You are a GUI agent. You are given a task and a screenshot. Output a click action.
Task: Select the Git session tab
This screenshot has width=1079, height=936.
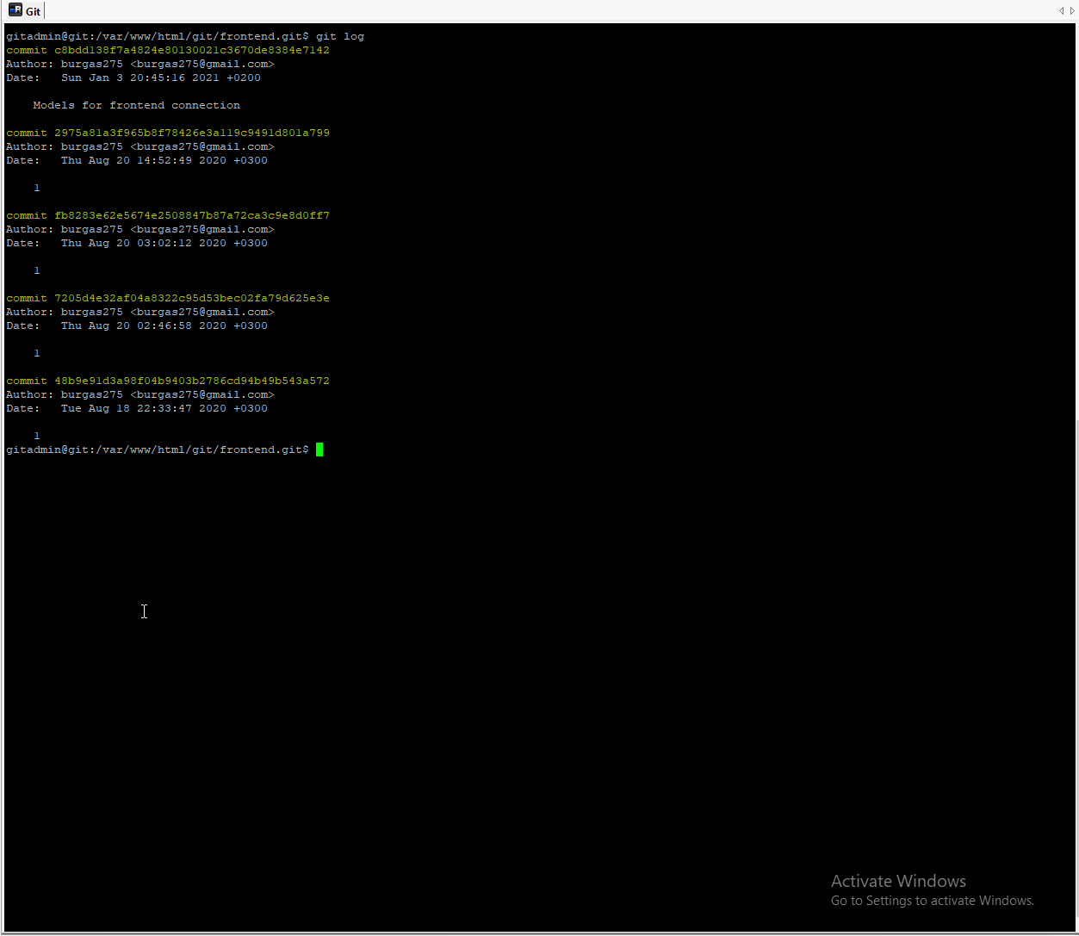(x=24, y=11)
